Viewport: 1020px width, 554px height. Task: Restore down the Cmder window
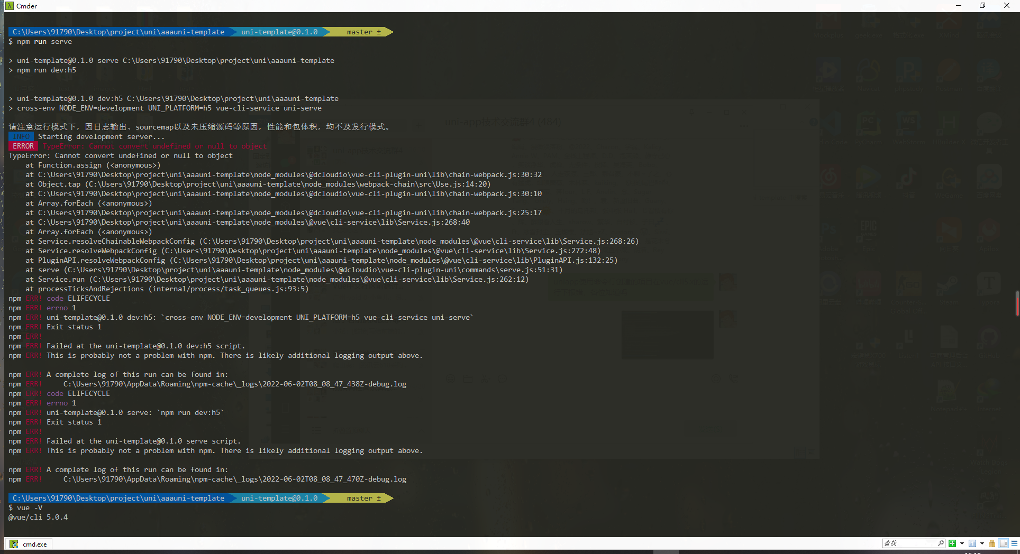pos(982,6)
